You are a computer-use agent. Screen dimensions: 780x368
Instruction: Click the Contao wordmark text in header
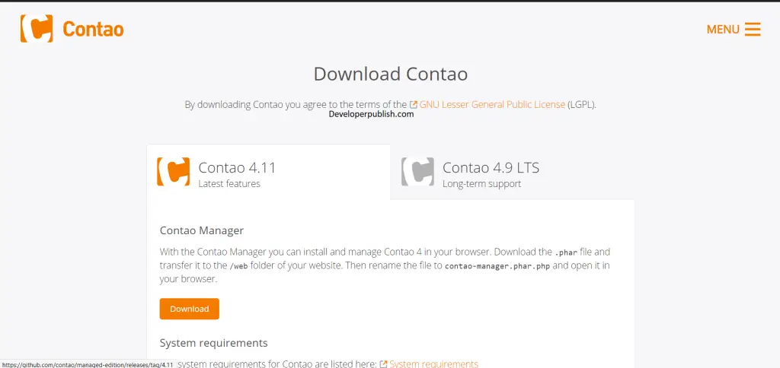(93, 30)
